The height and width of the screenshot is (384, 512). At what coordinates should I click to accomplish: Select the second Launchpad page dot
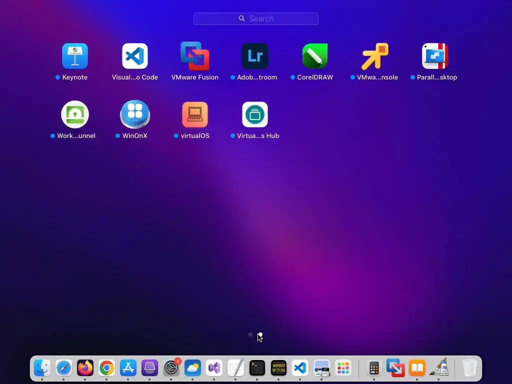click(260, 334)
